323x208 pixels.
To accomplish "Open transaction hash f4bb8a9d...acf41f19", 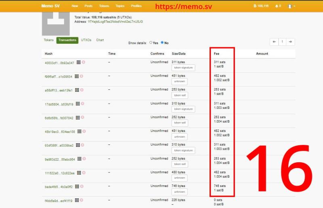I will click(59, 201).
